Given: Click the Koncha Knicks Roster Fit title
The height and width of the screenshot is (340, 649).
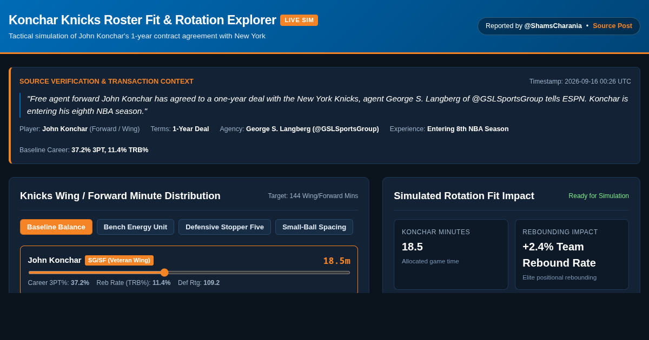Looking at the screenshot, I should coord(142,20).
